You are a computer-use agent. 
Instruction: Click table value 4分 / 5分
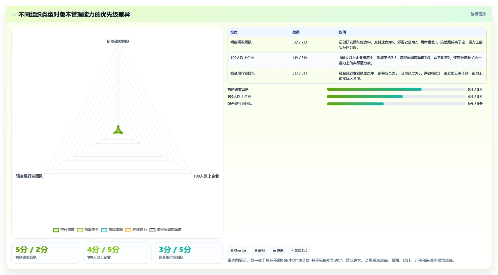pos(300,58)
